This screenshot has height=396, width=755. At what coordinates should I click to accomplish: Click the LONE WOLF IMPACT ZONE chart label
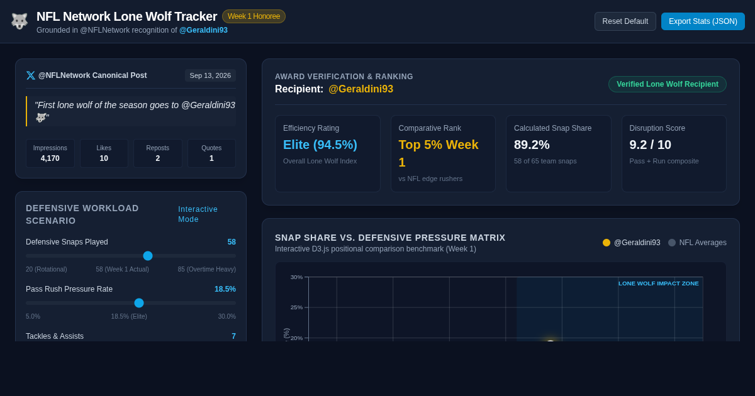point(659,283)
